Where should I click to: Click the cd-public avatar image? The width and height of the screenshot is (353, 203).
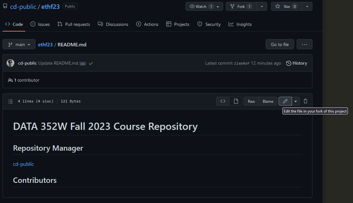pos(10,63)
